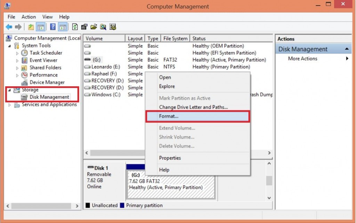Click the open folder toolbar icon
This screenshot has width=356, height=223.
(x=94, y=27)
